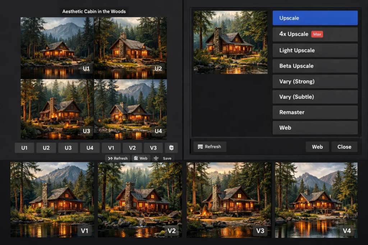This screenshot has height=245, width=368.
Task: Click the star icon to Save the grid
Action: 157,158
